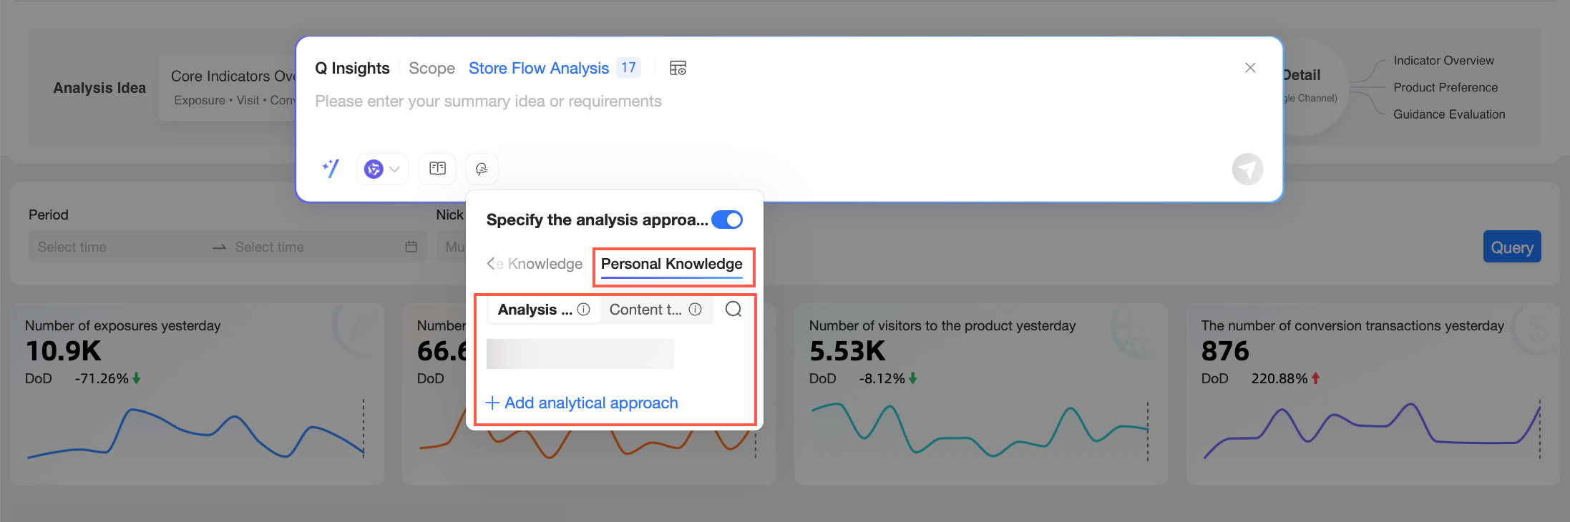Open the knowledge book icon
Screen dimensions: 1570x522
pos(437,169)
